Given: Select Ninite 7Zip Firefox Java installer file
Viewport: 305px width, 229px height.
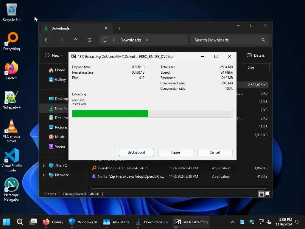Looking at the screenshot, I should [x=180, y=177].
